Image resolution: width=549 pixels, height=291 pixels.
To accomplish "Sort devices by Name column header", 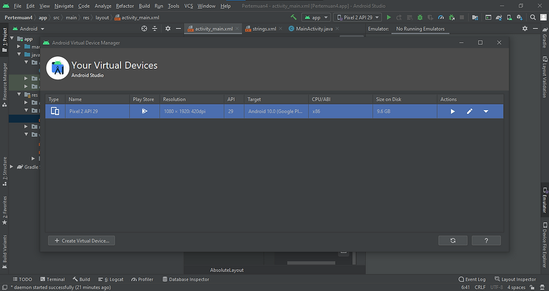I will tap(97, 99).
